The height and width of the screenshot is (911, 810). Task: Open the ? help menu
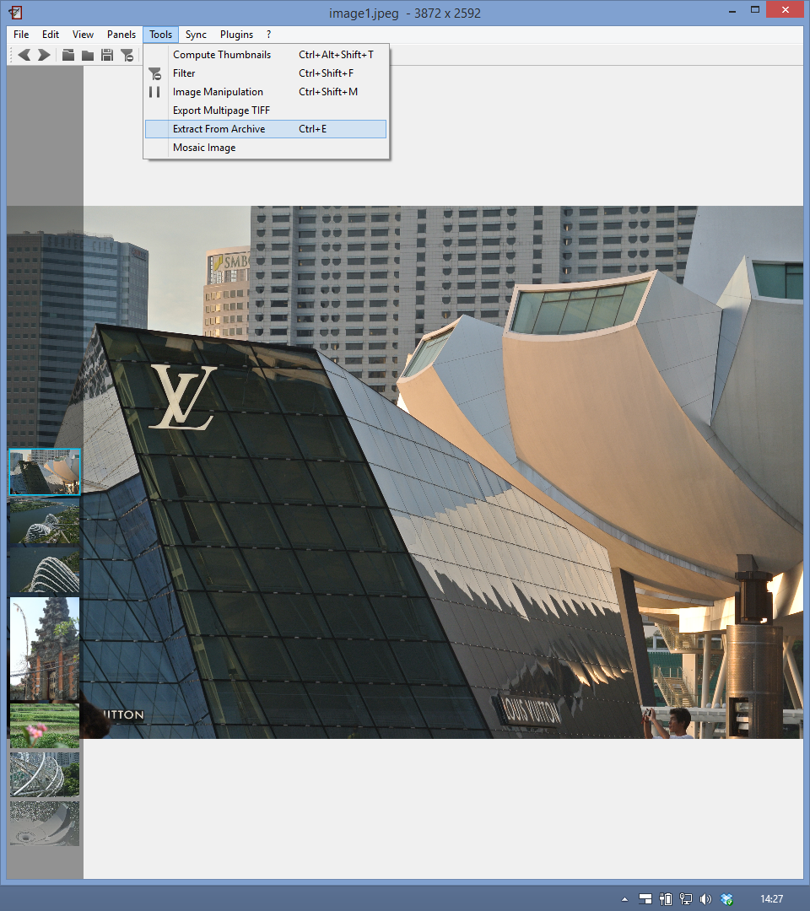[x=268, y=35]
